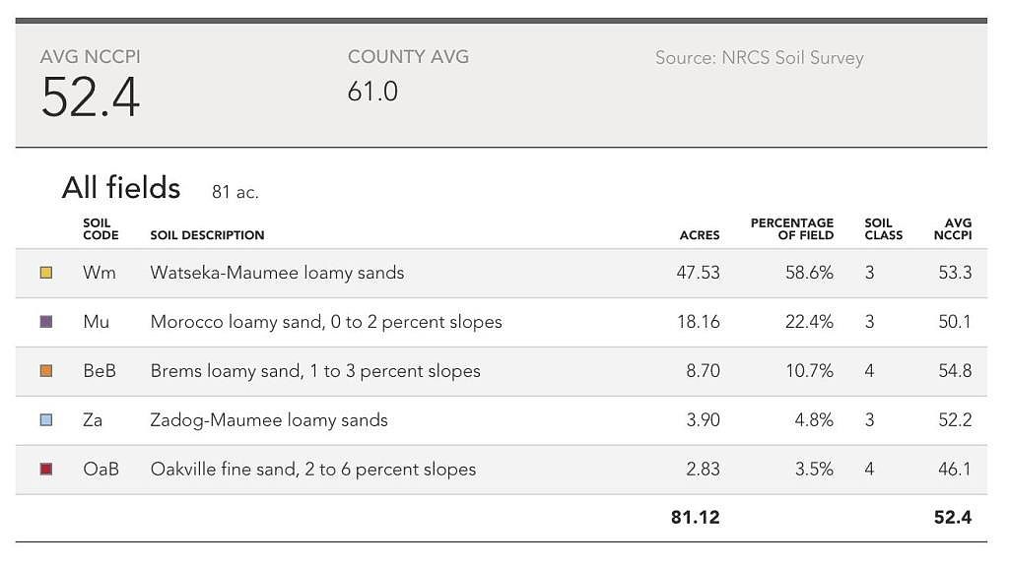The image size is (1009, 568).
Task: Click the Soil Description column header
Action: pos(207,235)
